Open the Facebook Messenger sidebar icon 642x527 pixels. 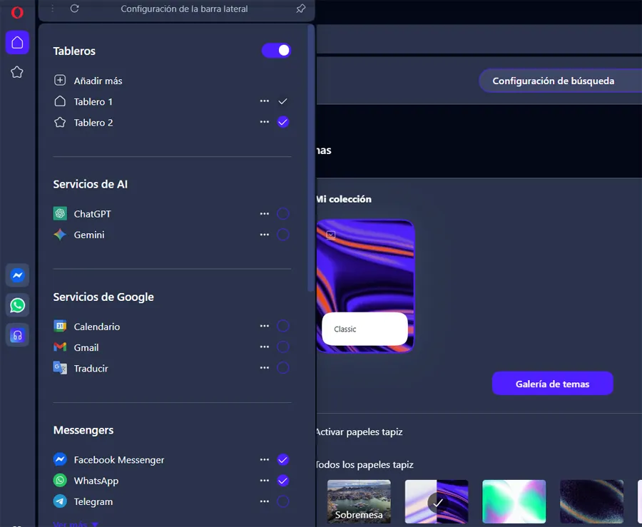[17, 275]
